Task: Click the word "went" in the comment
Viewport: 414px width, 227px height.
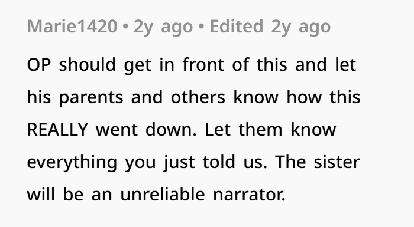Action: (117, 130)
